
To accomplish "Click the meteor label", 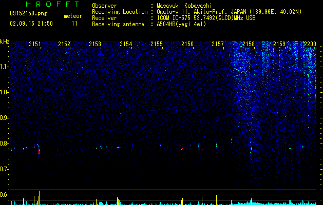I will [x=73, y=16].
